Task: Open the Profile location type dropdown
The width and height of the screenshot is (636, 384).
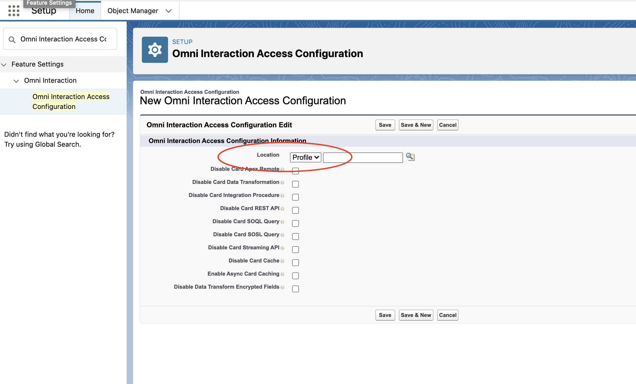Action: 305,157
